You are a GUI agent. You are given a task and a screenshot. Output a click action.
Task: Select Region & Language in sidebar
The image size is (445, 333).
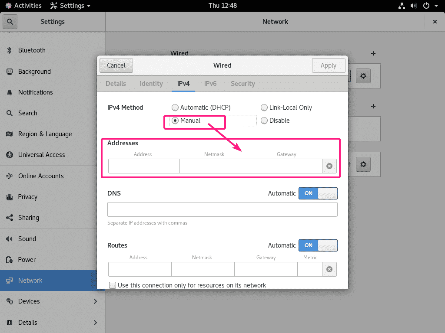[53, 134]
